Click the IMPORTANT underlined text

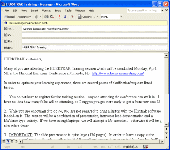pyautogui.click(x=21, y=135)
